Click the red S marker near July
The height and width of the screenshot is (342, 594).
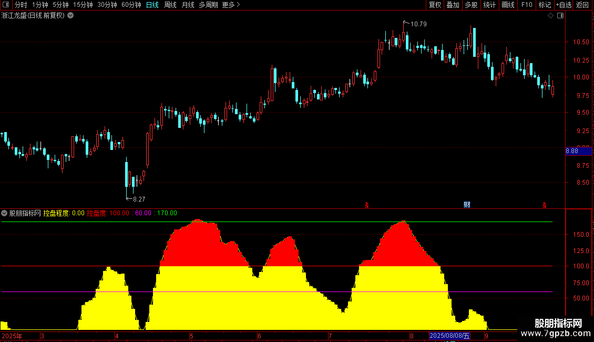(x=367, y=205)
